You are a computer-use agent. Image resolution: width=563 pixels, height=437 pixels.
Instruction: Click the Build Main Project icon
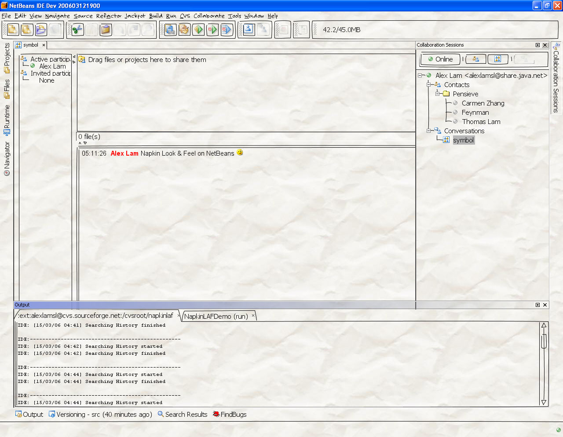click(170, 30)
